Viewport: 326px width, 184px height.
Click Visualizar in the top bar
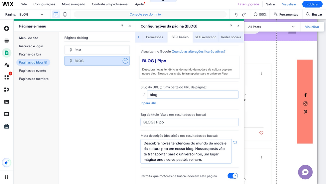(x=289, y=4)
